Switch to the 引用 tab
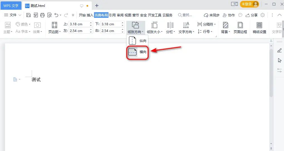284x151 pixels. click(x=112, y=15)
